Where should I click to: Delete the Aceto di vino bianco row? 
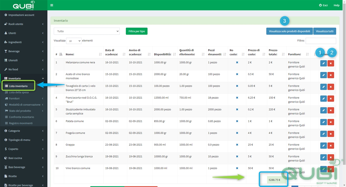tap(331, 75)
